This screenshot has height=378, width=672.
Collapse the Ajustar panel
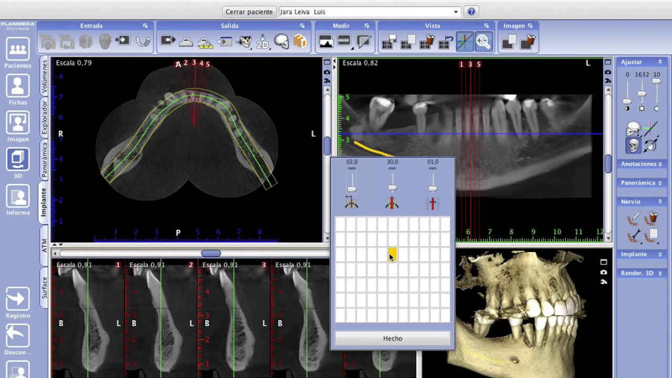[x=660, y=62]
